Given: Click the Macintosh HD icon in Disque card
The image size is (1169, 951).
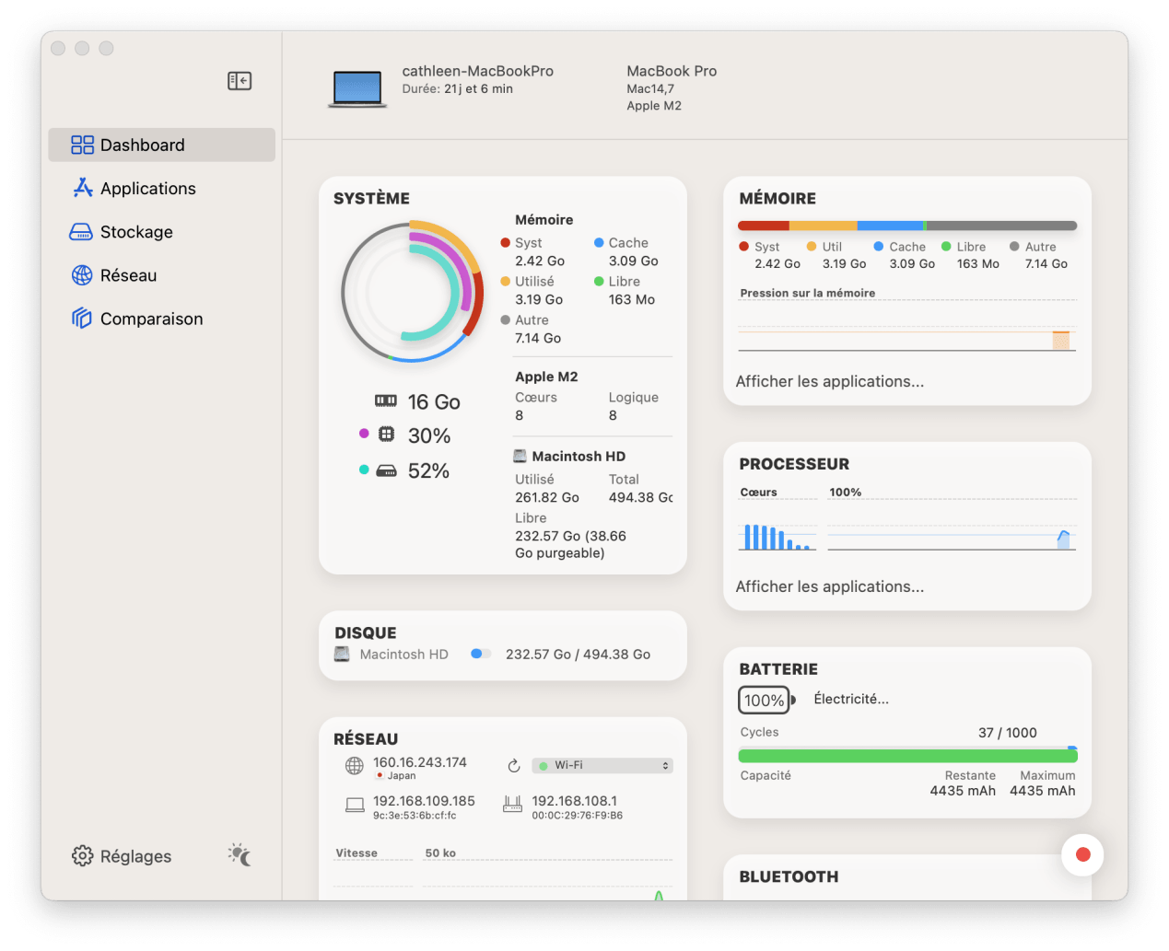Looking at the screenshot, I should 342,655.
